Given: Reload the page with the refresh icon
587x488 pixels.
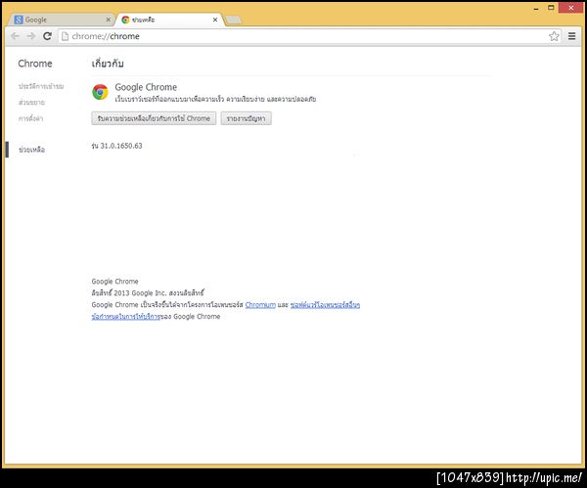Looking at the screenshot, I should coord(47,36).
